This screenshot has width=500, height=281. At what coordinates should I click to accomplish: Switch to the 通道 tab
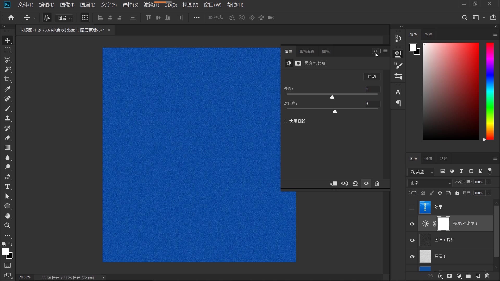(428, 159)
